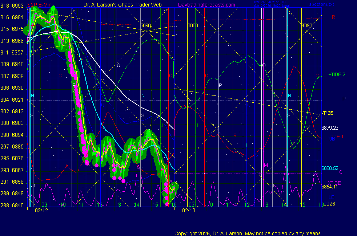Click the 02/12 date label
Image resolution: width=357 pixels, height=236 pixels.
[41, 210]
